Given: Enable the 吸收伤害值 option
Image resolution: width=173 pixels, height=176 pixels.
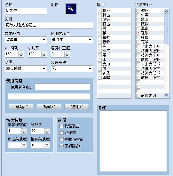Looking at the screenshot, I should pyautogui.click(x=61, y=140).
